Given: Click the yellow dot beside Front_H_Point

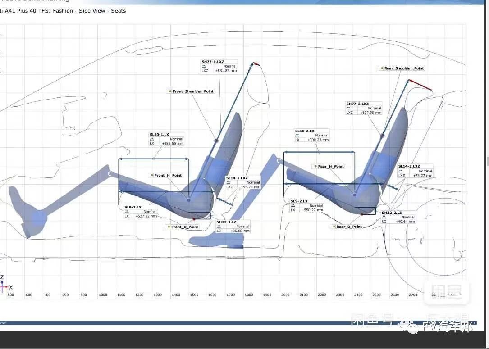Looking at the screenshot, I should tap(151, 175).
